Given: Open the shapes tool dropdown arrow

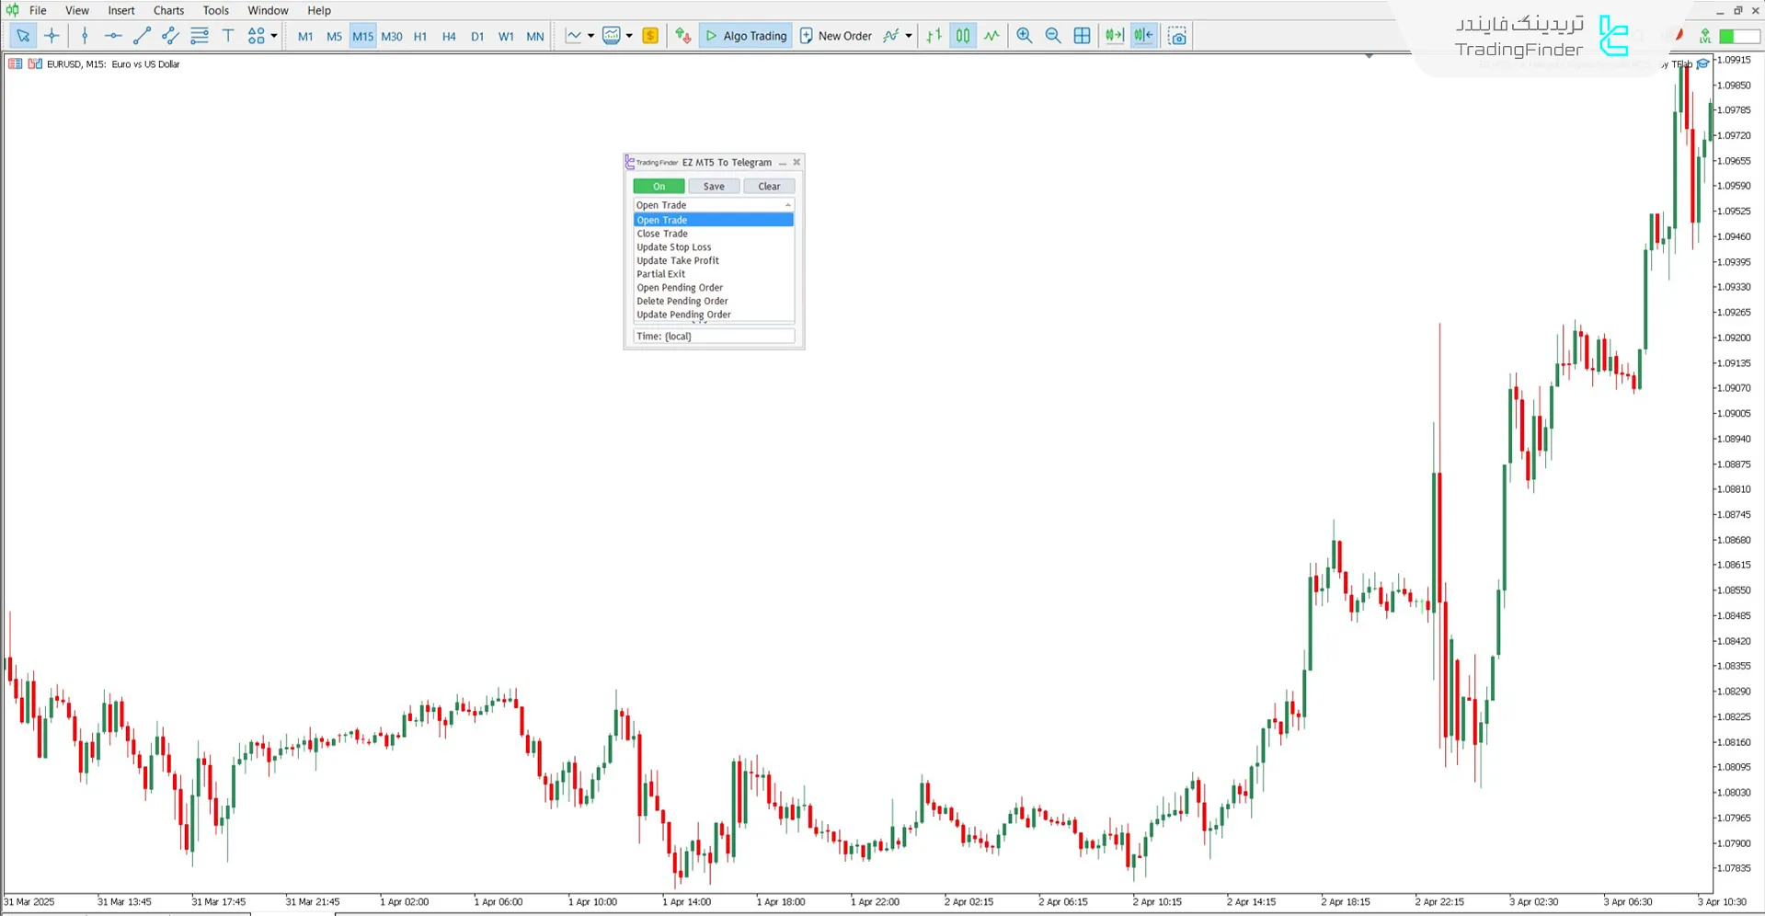Looking at the screenshot, I should (274, 36).
